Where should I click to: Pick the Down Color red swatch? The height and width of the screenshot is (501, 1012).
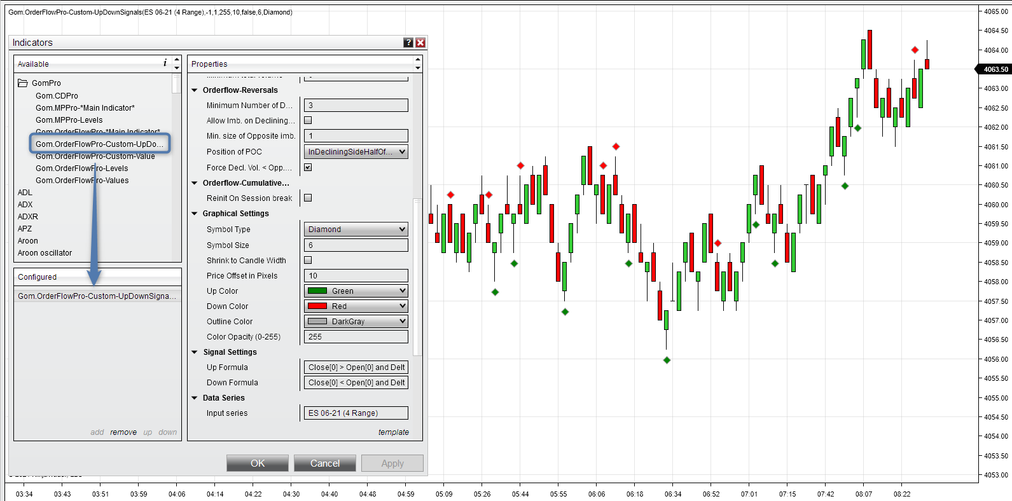pyautogui.click(x=317, y=306)
